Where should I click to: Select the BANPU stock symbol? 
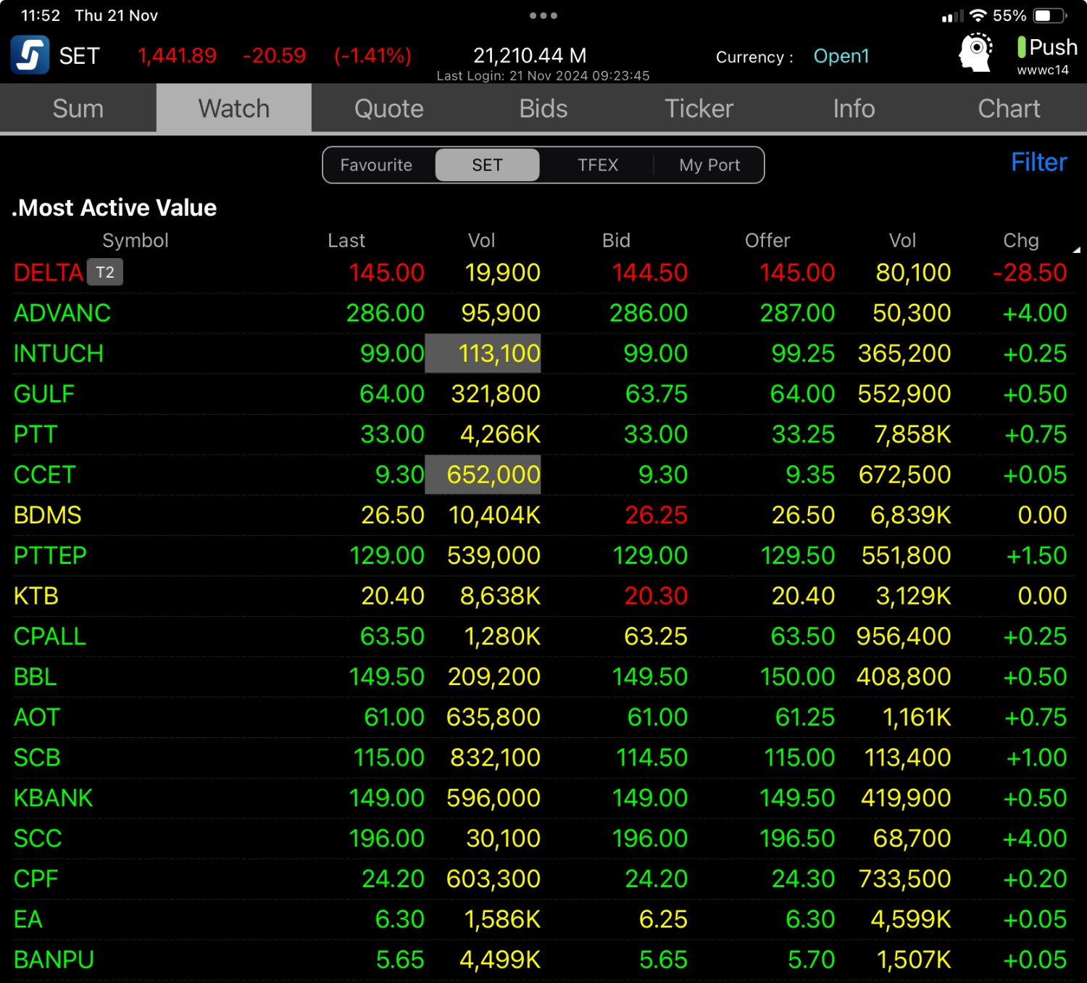click(x=54, y=960)
